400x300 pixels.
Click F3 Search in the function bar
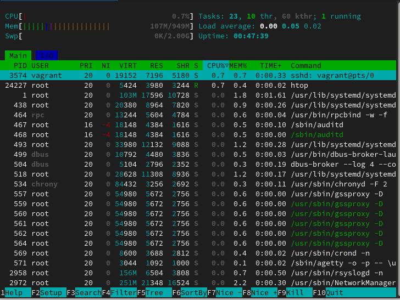[x=84, y=293]
